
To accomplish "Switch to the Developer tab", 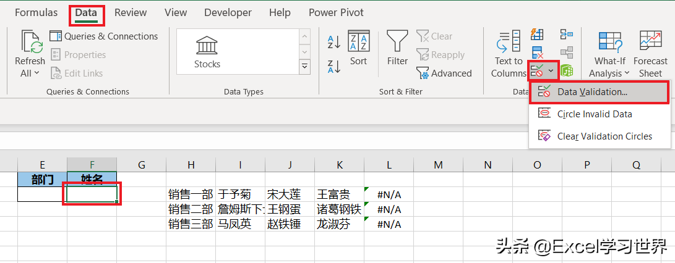I will (x=228, y=12).
